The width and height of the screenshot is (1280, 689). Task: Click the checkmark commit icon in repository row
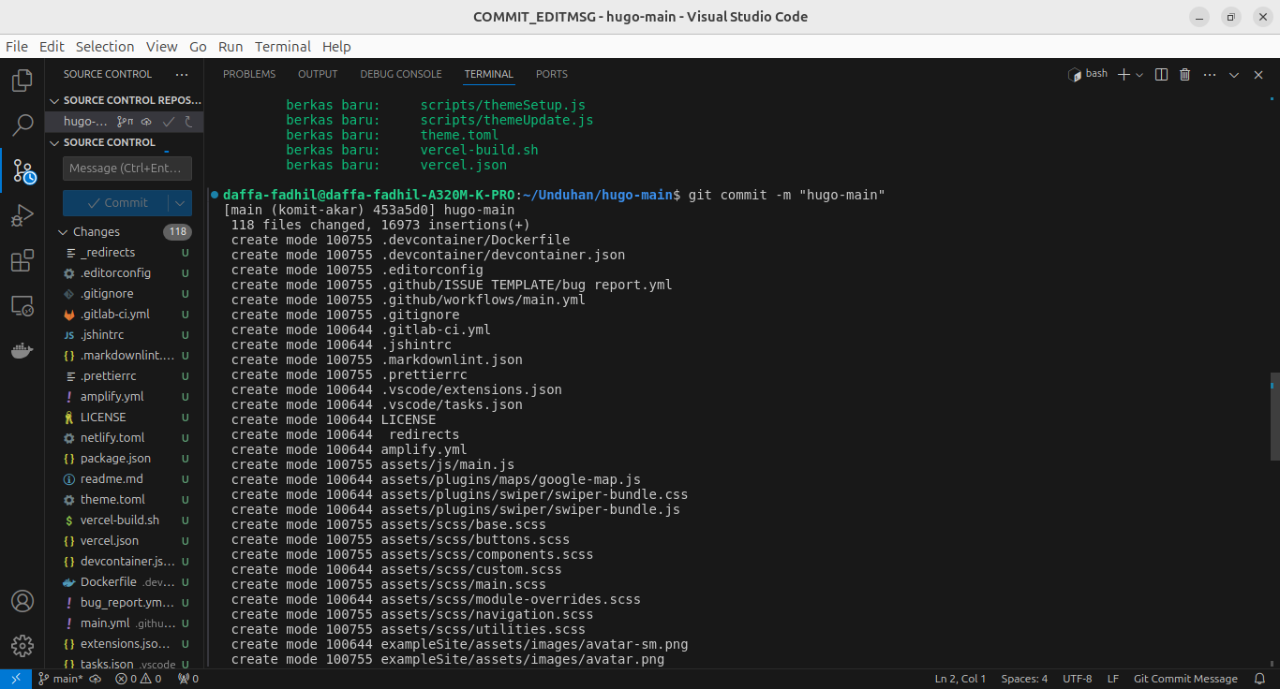click(x=169, y=122)
